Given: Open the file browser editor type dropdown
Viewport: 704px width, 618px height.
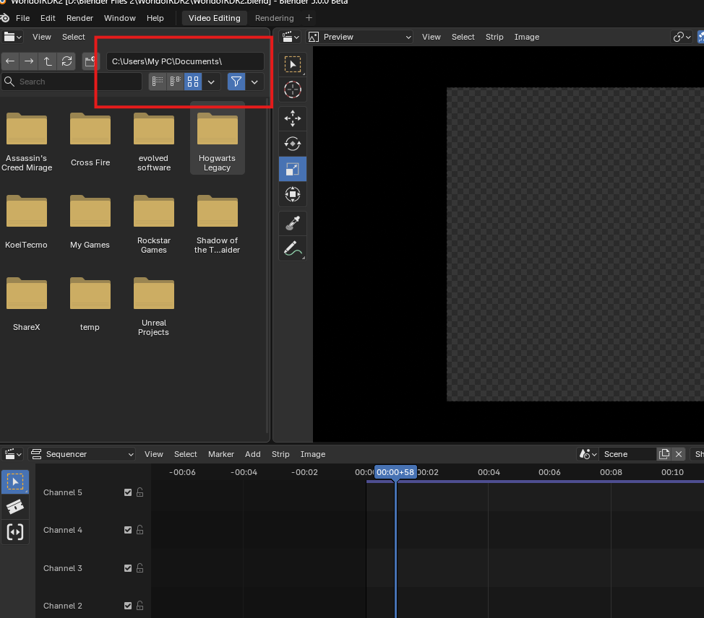Looking at the screenshot, I should pos(12,37).
